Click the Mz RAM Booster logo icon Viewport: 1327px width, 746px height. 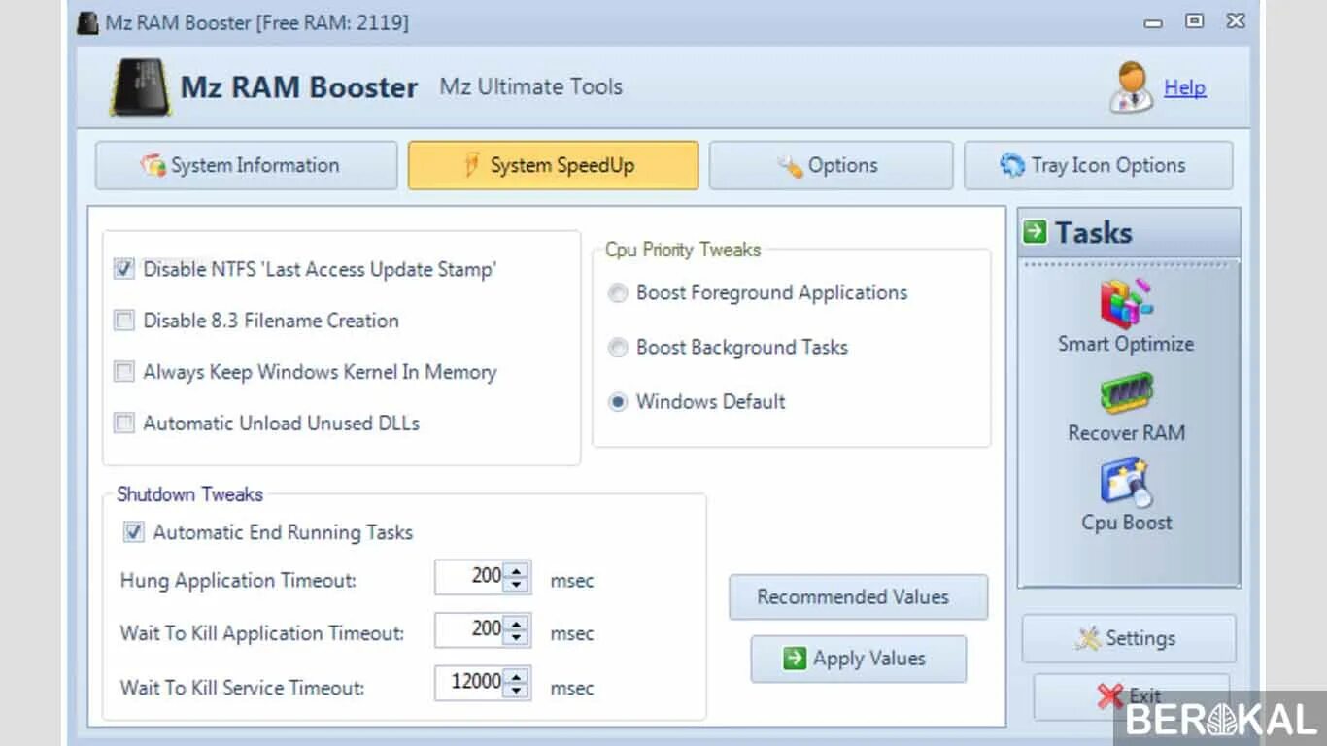click(141, 87)
